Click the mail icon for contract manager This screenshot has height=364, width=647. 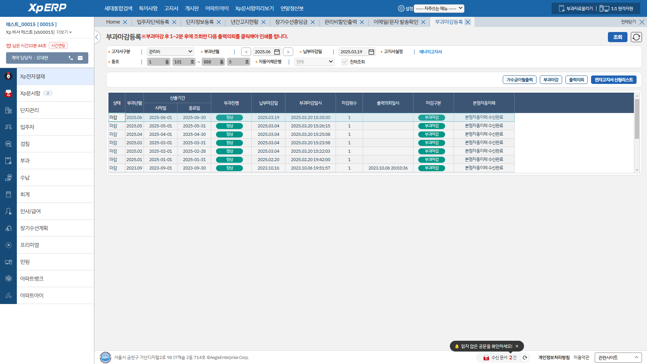(80, 58)
